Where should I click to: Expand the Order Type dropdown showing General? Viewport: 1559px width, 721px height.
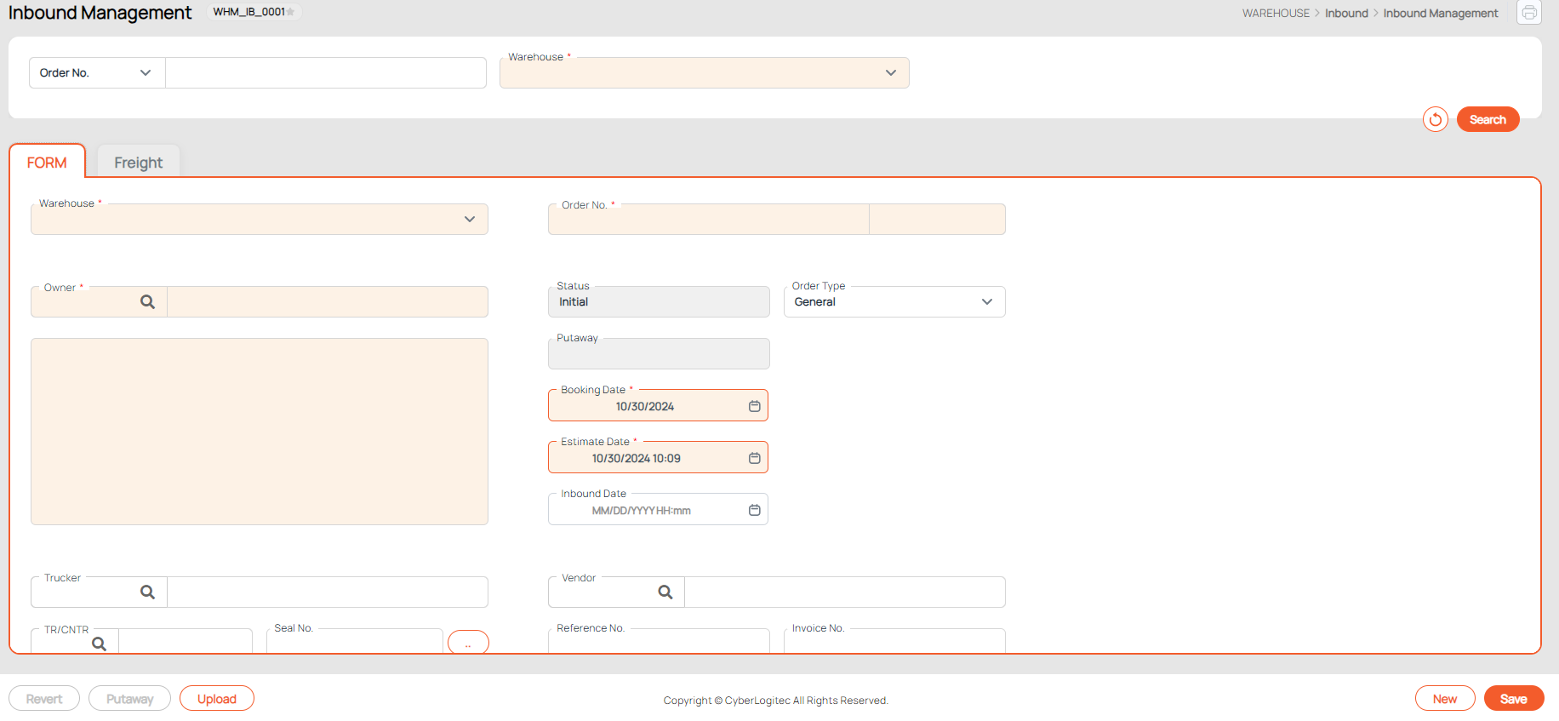[x=894, y=302]
